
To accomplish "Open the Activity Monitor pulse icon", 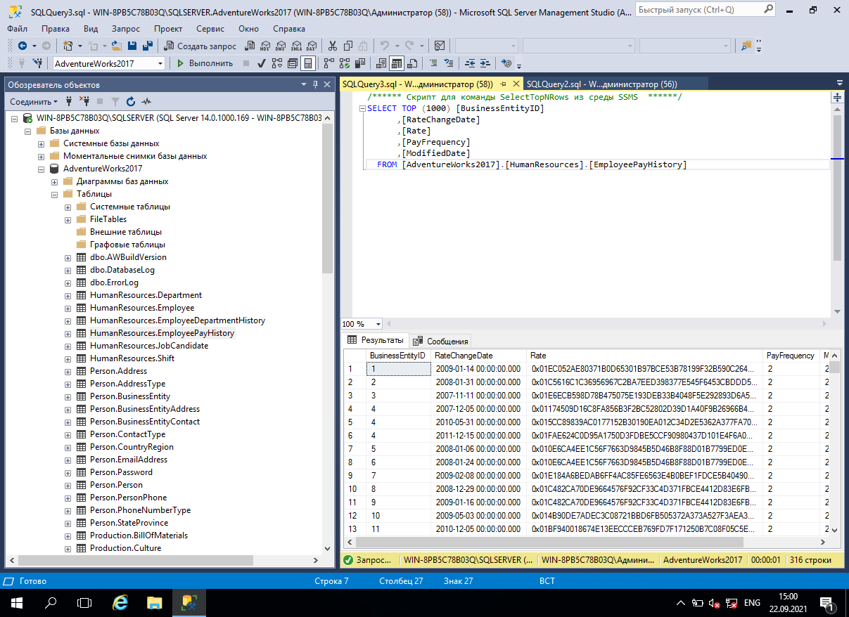I will point(146,101).
